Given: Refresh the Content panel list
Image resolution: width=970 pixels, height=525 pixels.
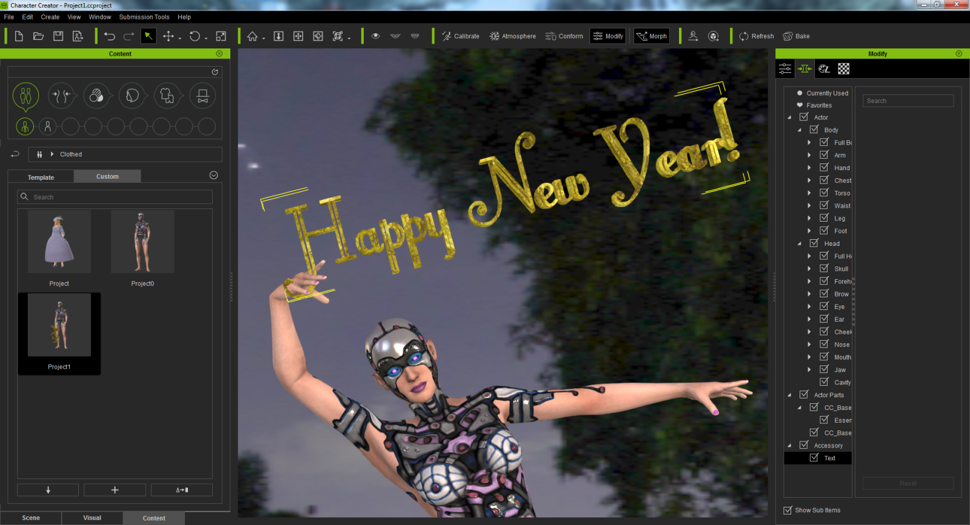Looking at the screenshot, I should 215,72.
